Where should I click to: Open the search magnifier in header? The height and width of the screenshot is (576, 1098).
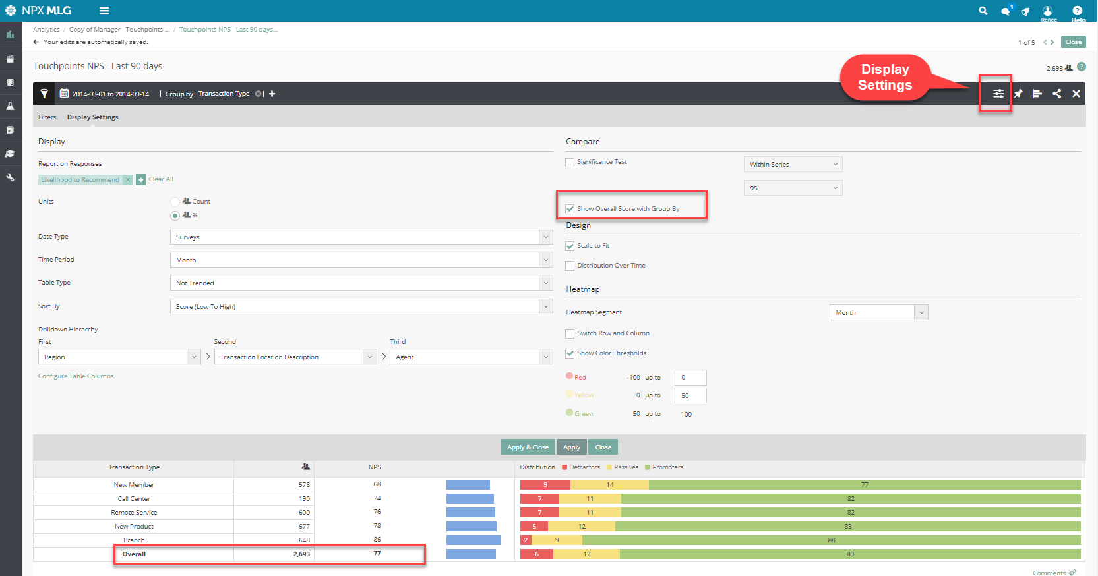[x=983, y=11]
